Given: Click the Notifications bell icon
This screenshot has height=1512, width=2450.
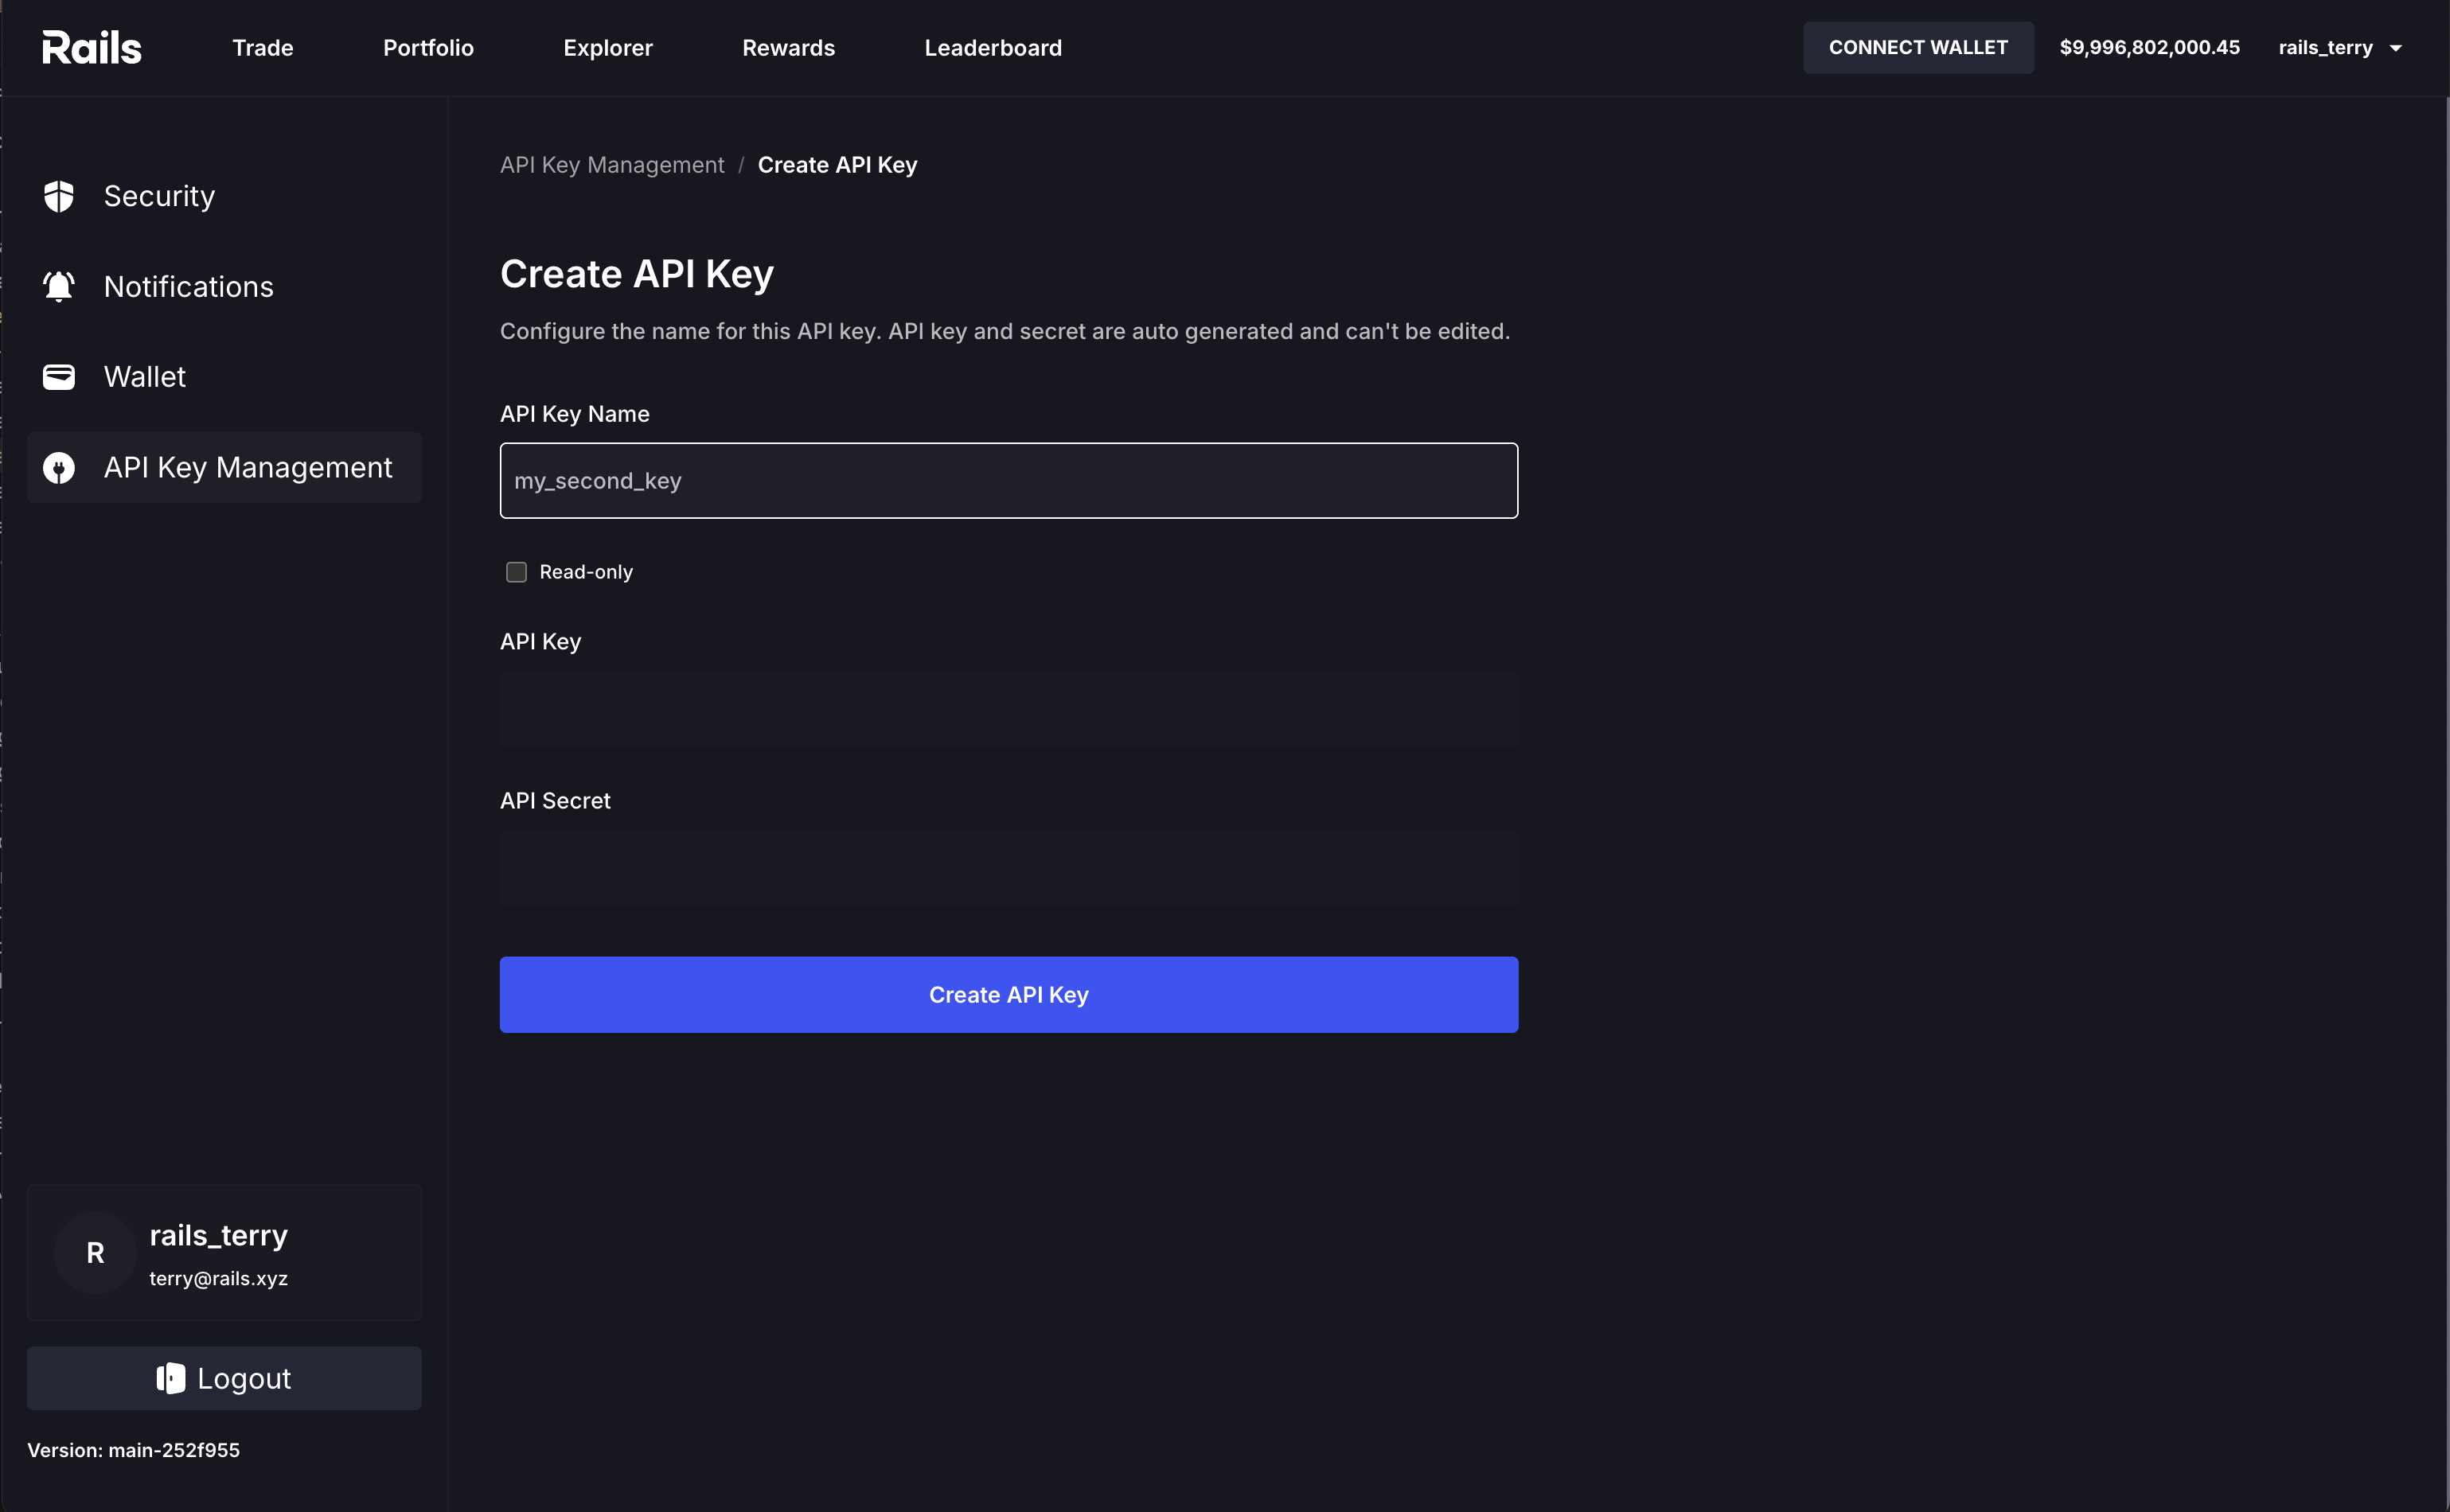Looking at the screenshot, I should click(x=59, y=286).
